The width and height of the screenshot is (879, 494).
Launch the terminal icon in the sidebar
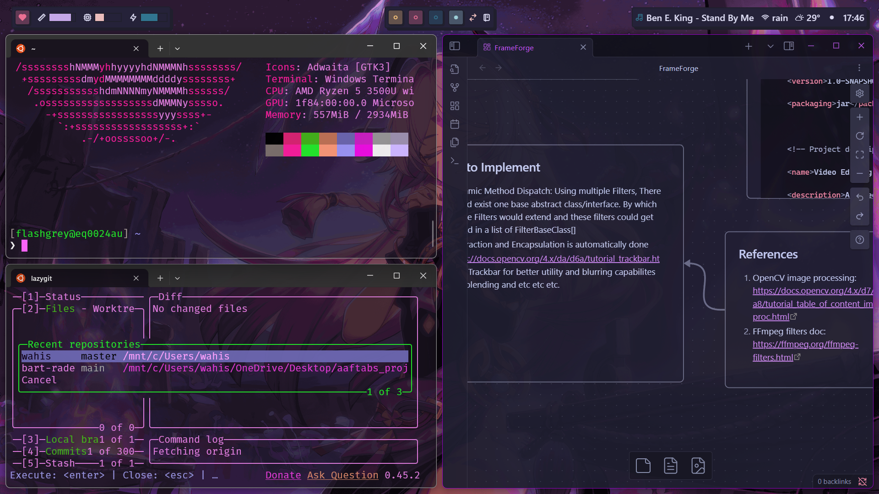455,161
